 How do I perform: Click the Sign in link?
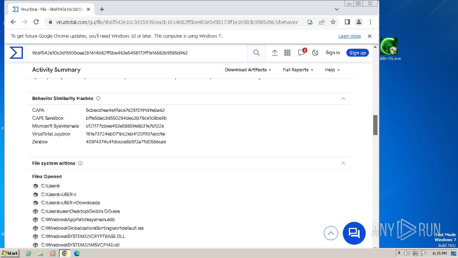333,53
